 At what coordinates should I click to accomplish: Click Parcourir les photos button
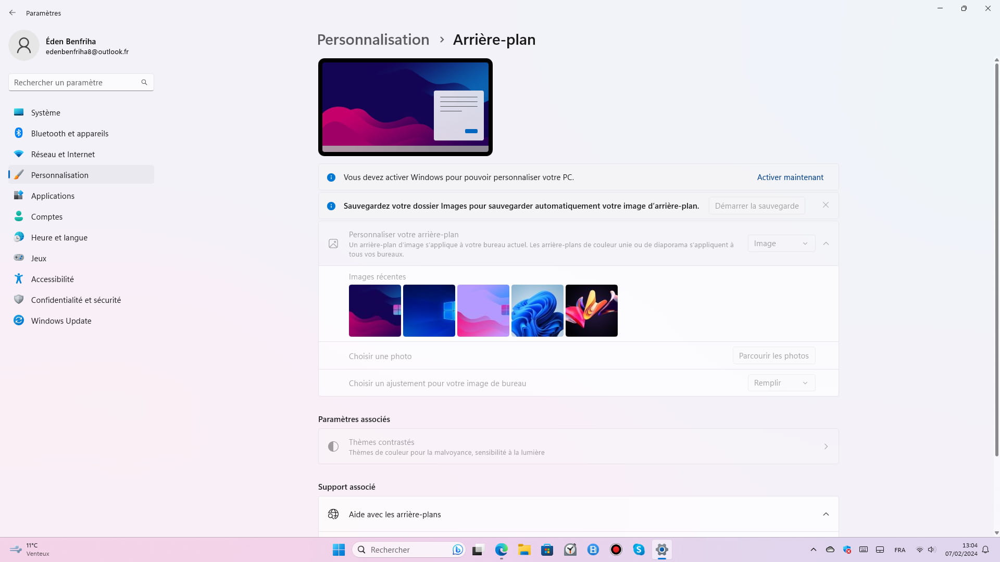click(773, 356)
